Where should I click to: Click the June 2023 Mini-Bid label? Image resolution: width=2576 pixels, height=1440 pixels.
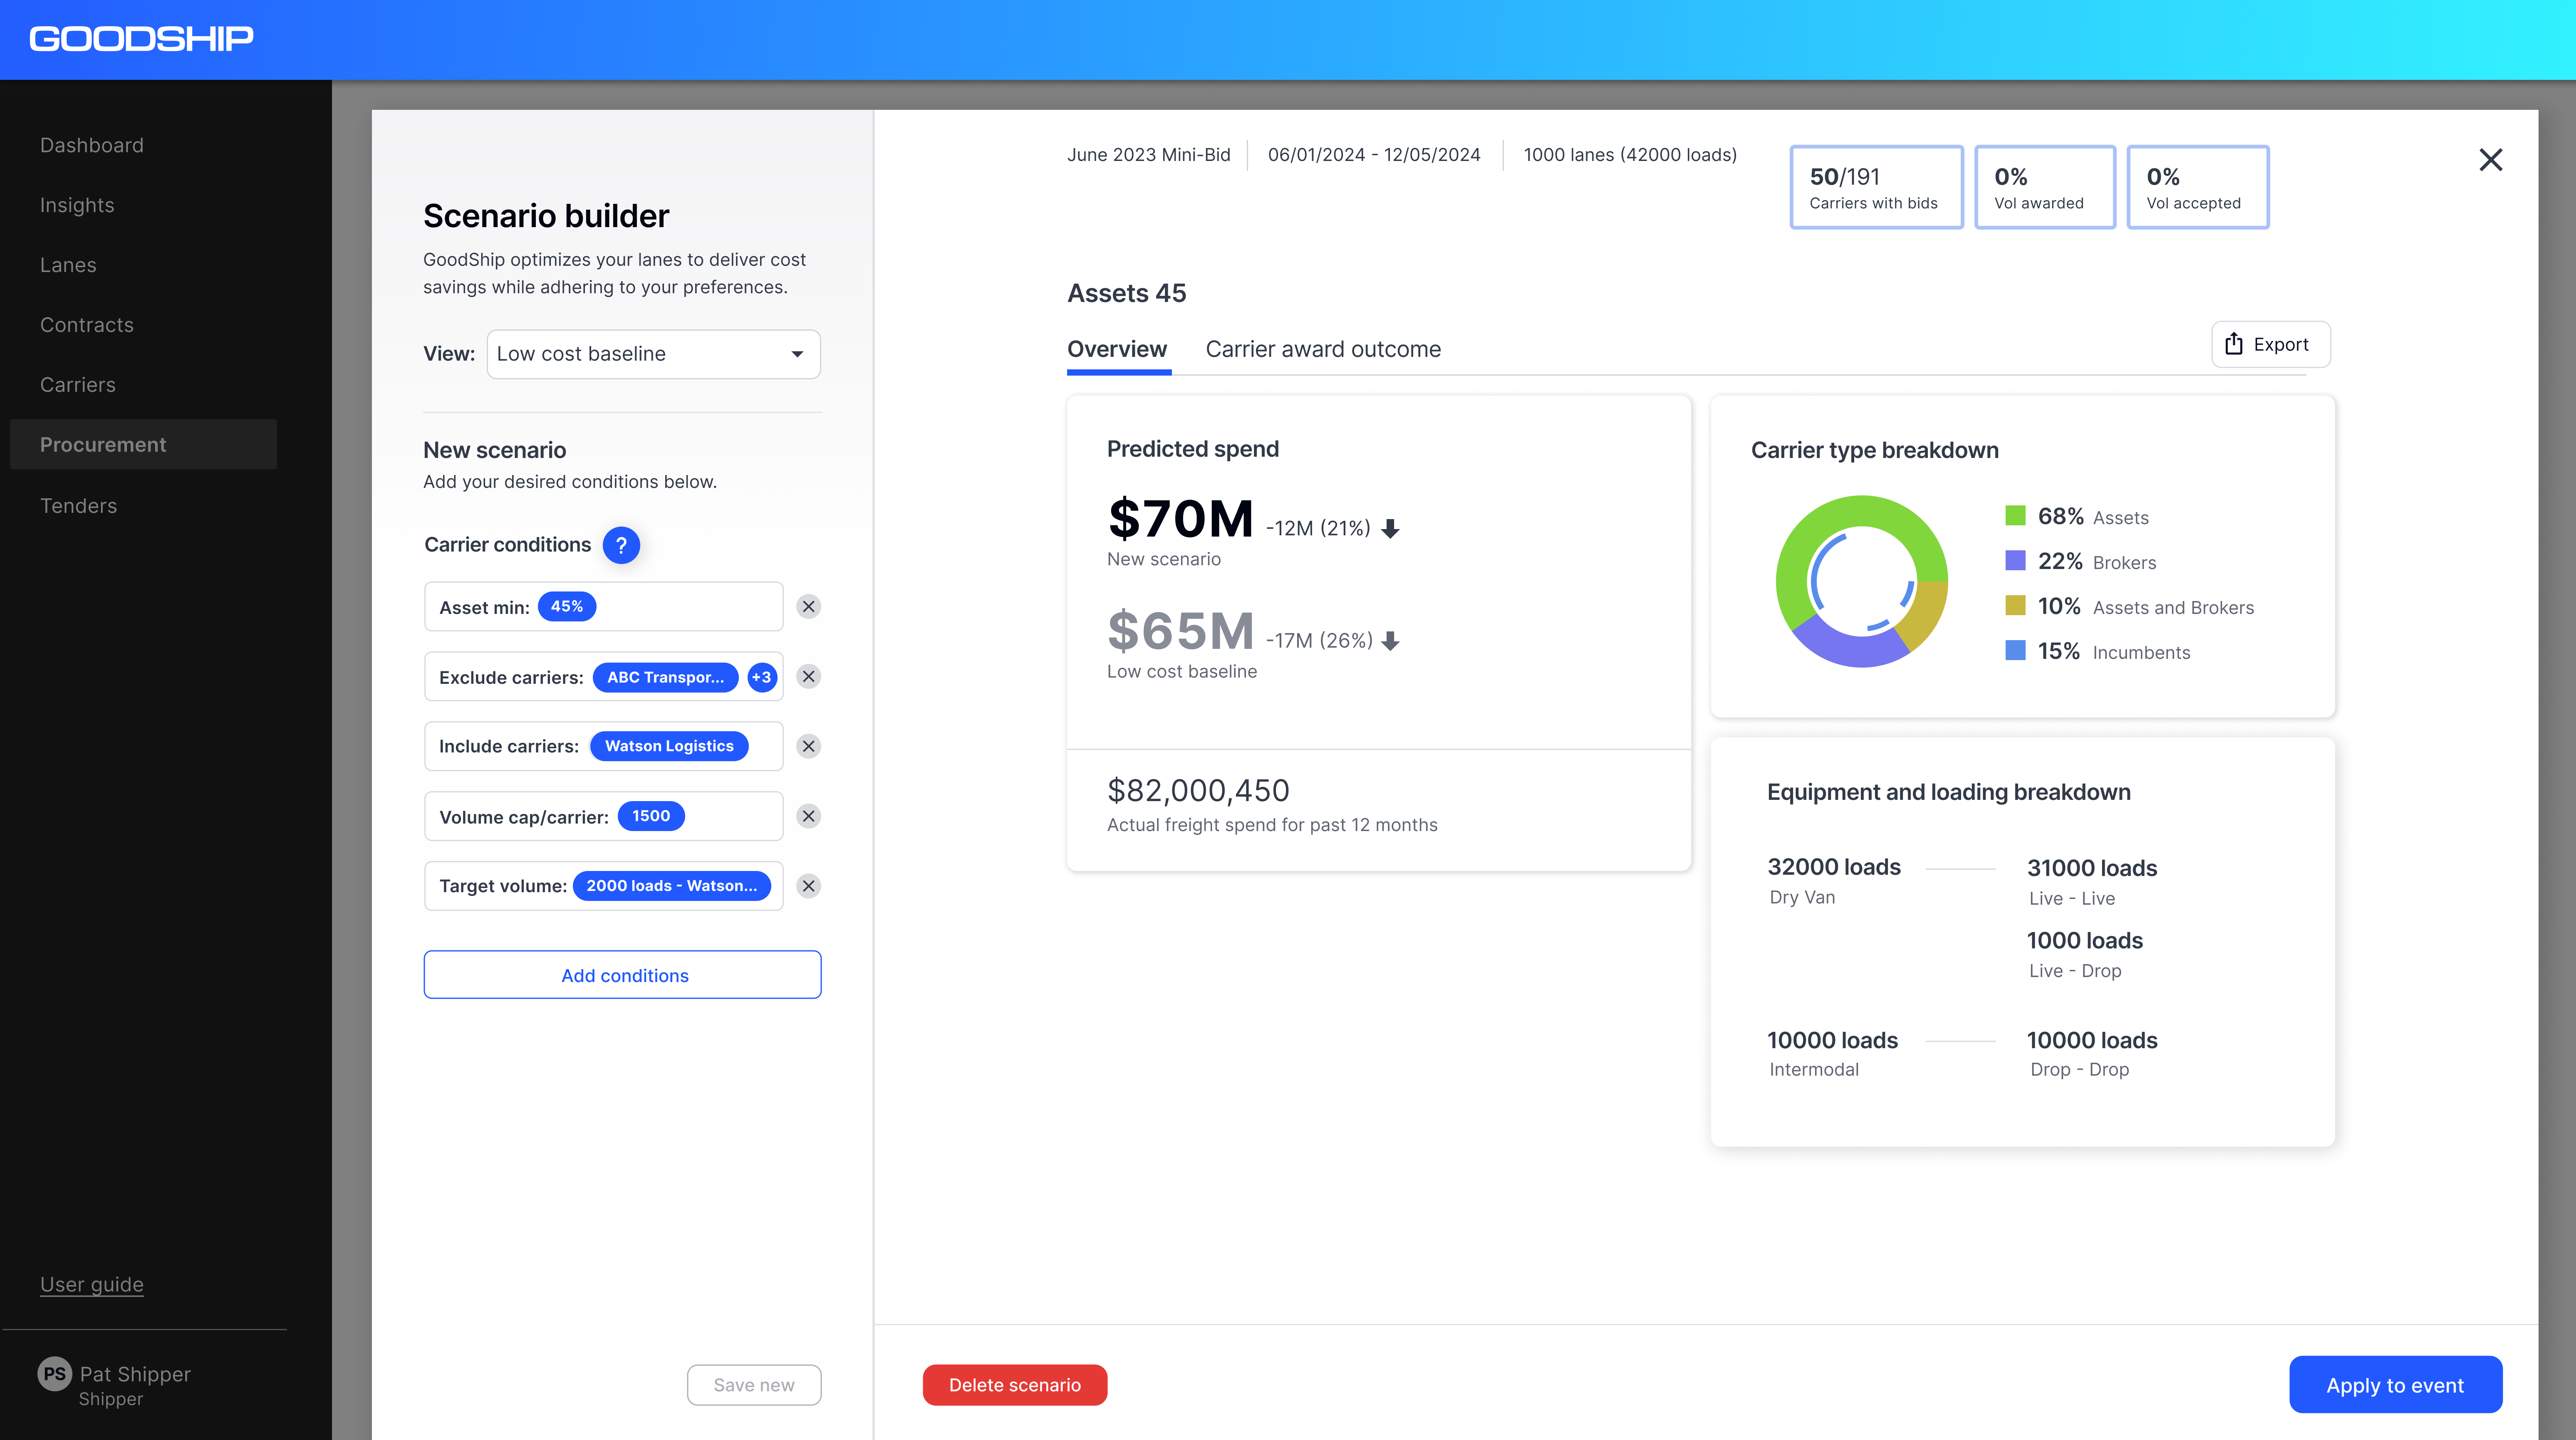1149,155
